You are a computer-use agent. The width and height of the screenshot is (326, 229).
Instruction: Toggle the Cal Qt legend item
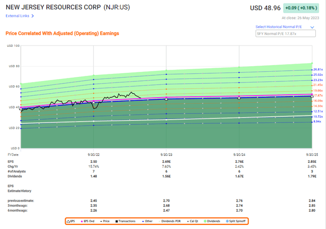[x=193, y=221]
